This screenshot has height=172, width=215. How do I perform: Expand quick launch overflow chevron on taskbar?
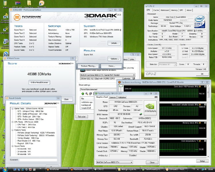40,169
